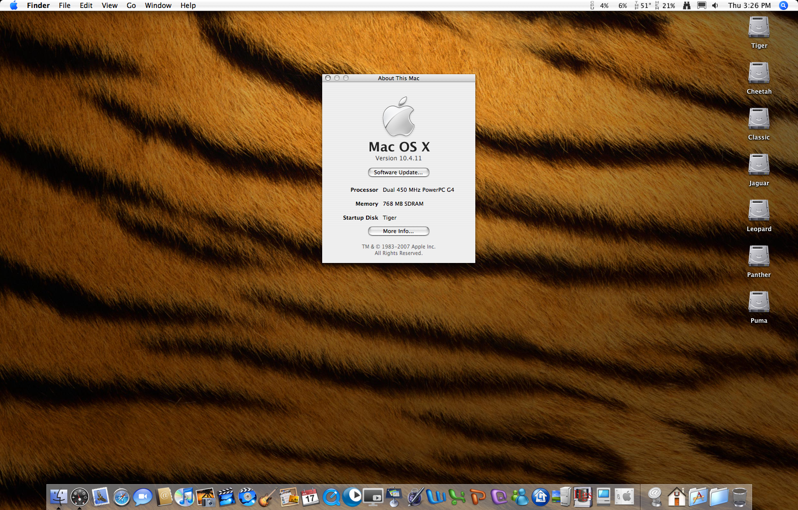Click the Thu 3:26 PM clock
The height and width of the screenshot is (510, 798).
pyautogui.click(x=749, y=5)
